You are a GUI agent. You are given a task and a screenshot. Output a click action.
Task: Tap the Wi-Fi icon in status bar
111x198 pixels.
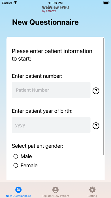[x=16, y=3]
